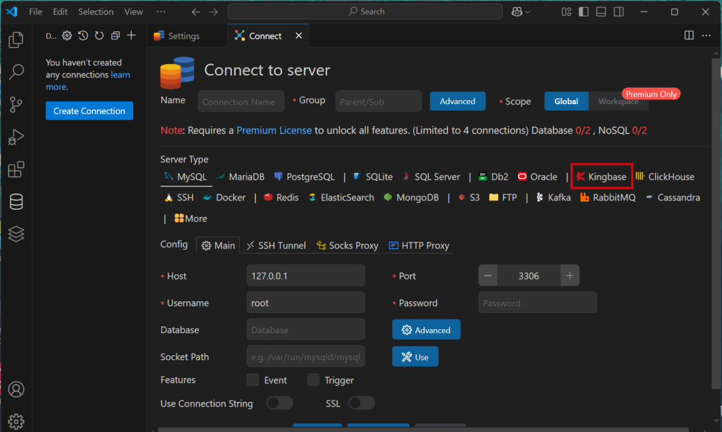The width and height of the screenshot is (722, 432).
Task: Select MongoDB server type
Action: pos(411,198)
